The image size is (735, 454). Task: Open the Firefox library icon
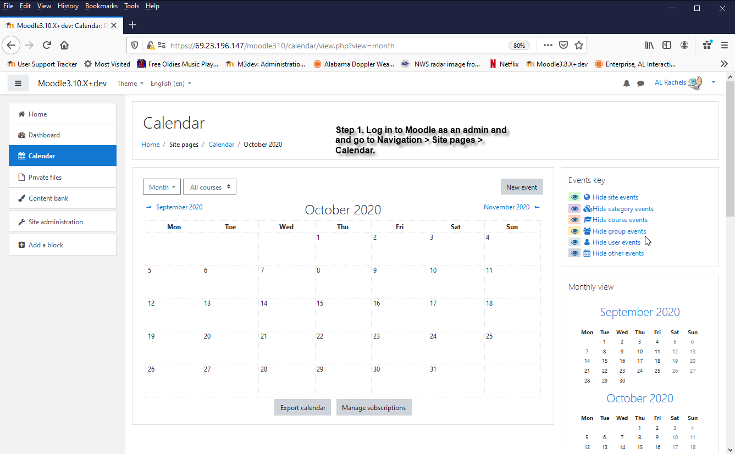coord(649,45)
